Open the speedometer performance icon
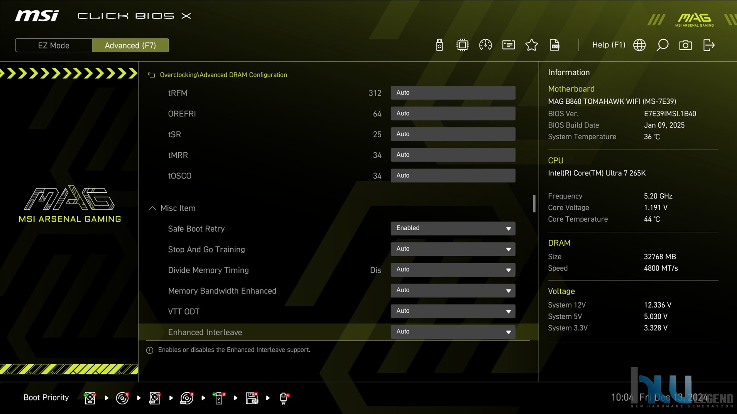This screenshot has height=414, width=737. click(x=485, y=45)
